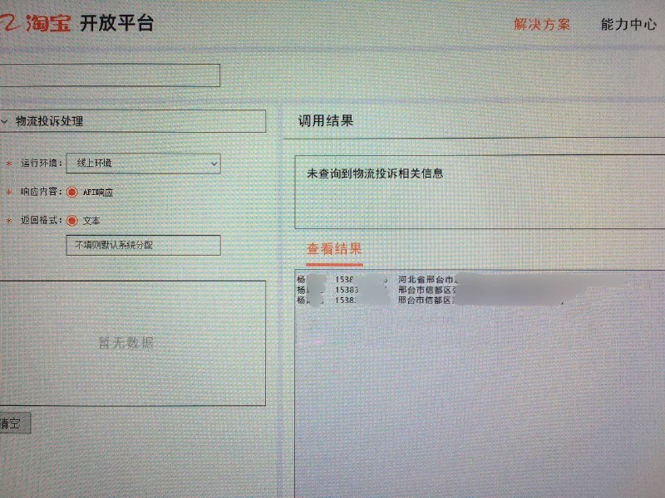665x498 pixels.
Task: Collapse chevron beside 物流投诉处理
Action: tap(5, 121)
